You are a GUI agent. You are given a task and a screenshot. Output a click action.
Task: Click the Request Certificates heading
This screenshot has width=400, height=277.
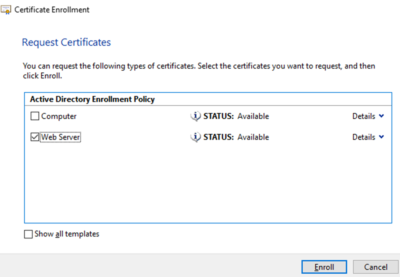click(66, 43)
